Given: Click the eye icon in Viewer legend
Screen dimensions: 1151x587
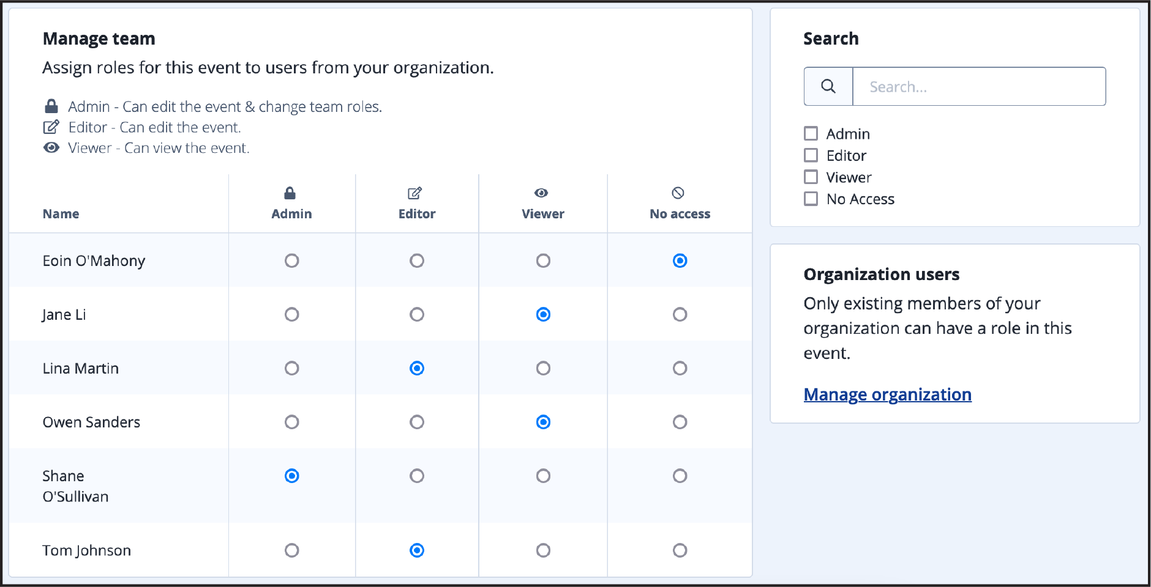Looking at the screenshot, I should pos(51,147).
